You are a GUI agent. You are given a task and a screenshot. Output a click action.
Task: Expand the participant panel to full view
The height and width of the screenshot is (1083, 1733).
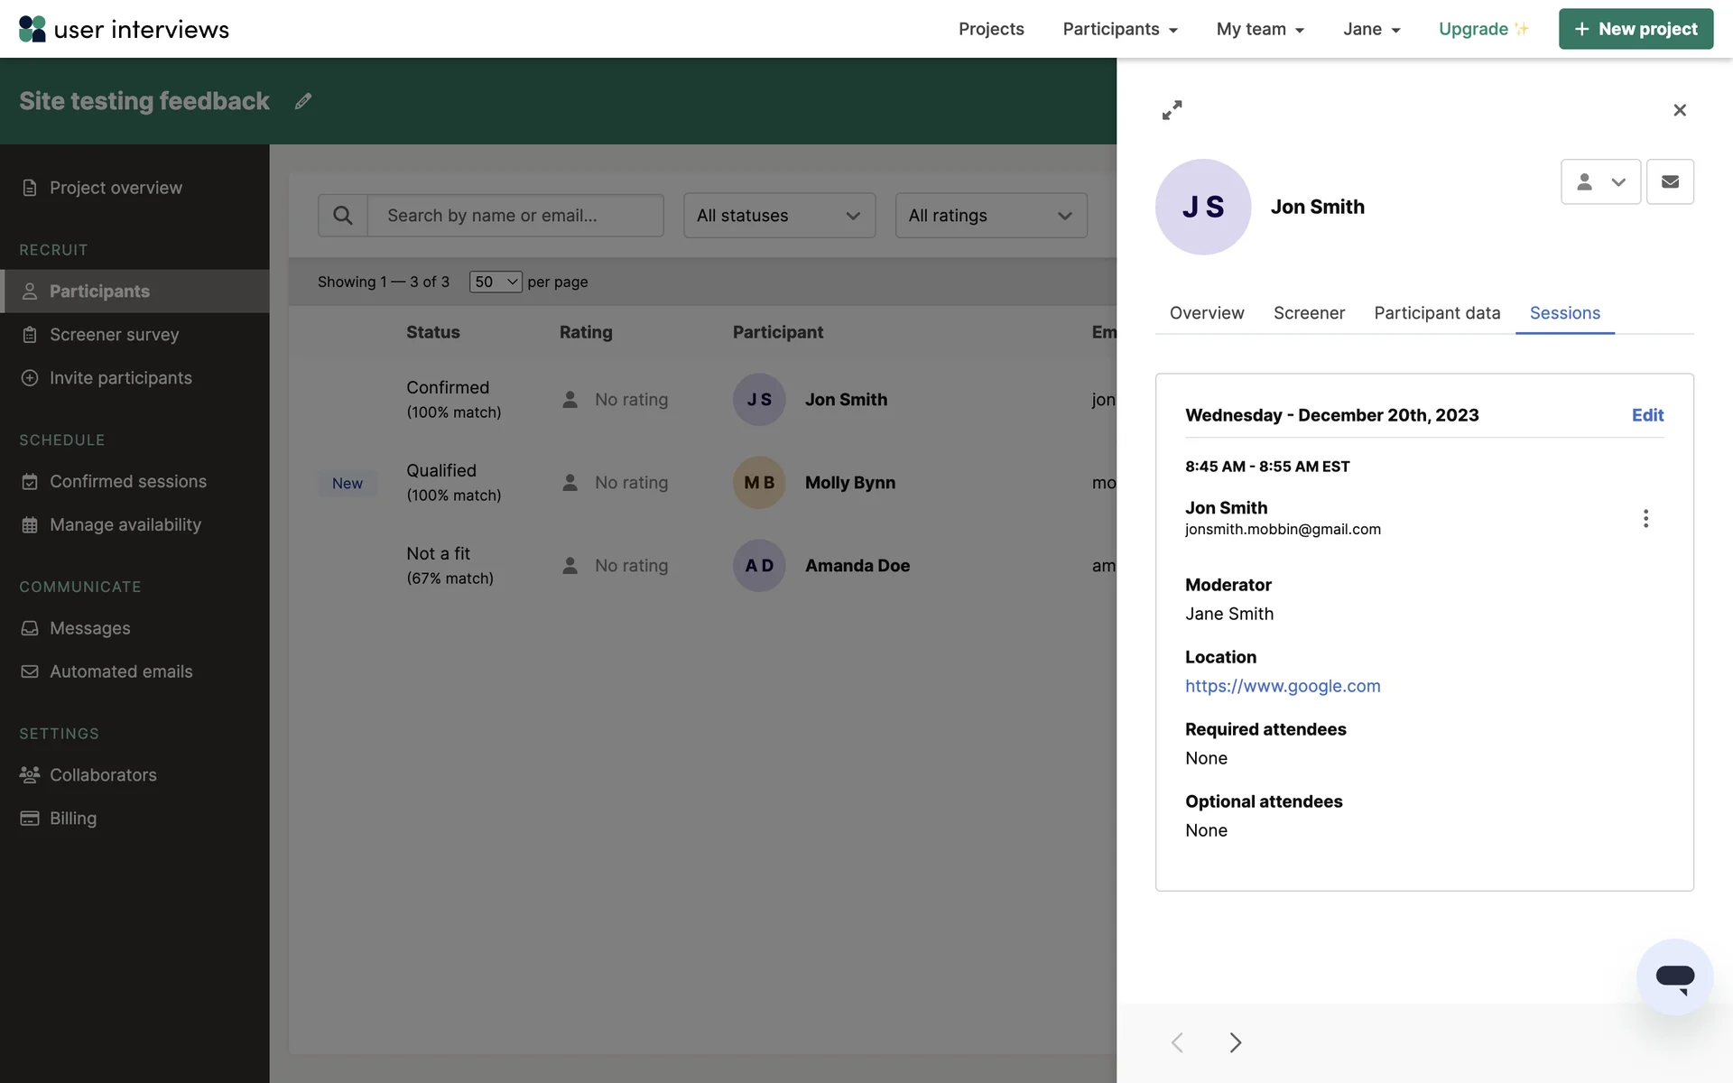(1172, 110)
